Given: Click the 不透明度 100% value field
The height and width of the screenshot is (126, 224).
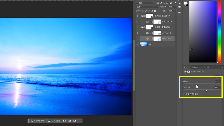Looking at the screenshot, I should [x=171, y=7].
